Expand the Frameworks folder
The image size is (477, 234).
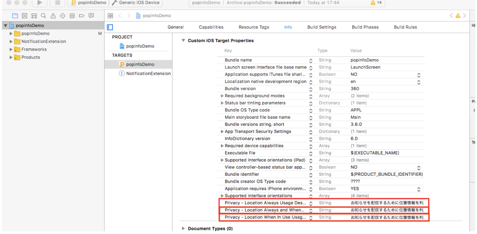tap(11, 49)
